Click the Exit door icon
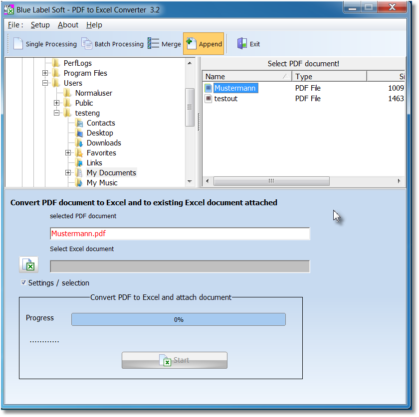This screenshot has height=417, width=419. [x=242, y=43]
